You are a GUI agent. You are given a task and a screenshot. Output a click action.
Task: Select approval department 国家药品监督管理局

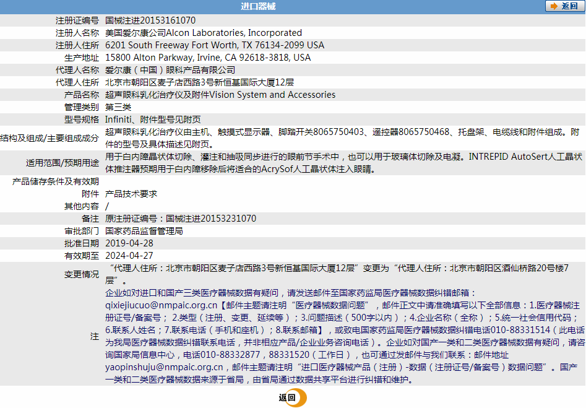pos(144,231)
